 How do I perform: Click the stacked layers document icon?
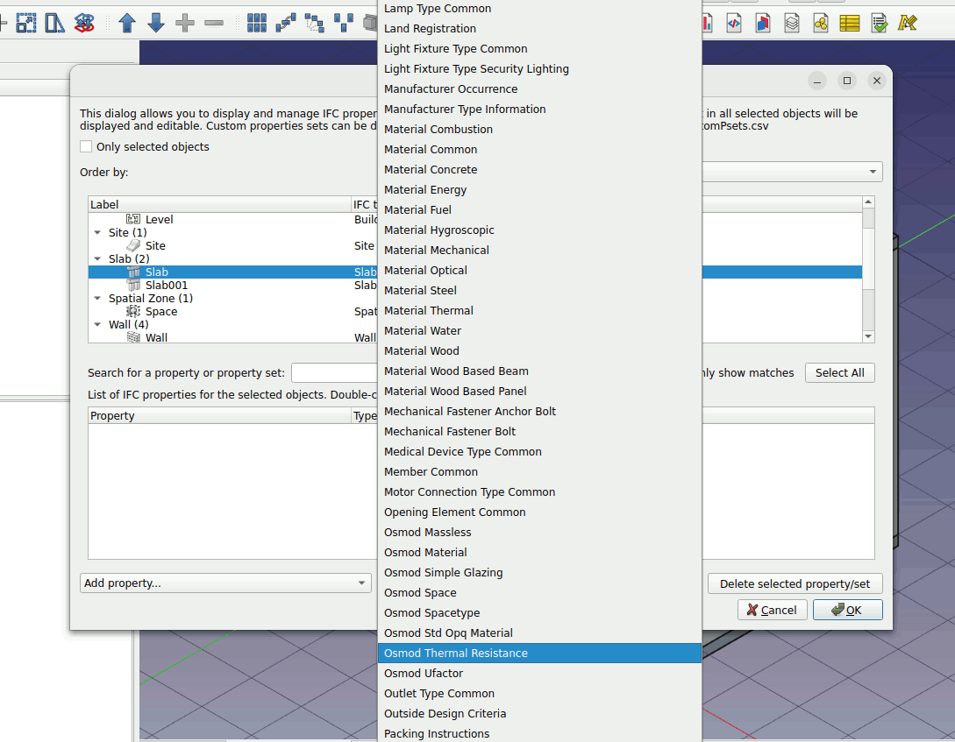click(x=792, y=23)
